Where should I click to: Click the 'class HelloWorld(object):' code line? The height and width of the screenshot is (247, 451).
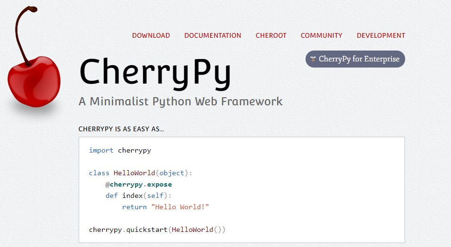point(140,173)
